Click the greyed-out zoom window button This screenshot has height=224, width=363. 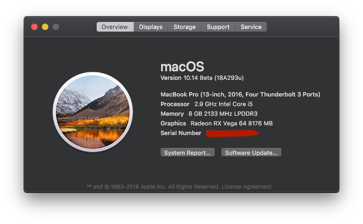tap(56, 27)
